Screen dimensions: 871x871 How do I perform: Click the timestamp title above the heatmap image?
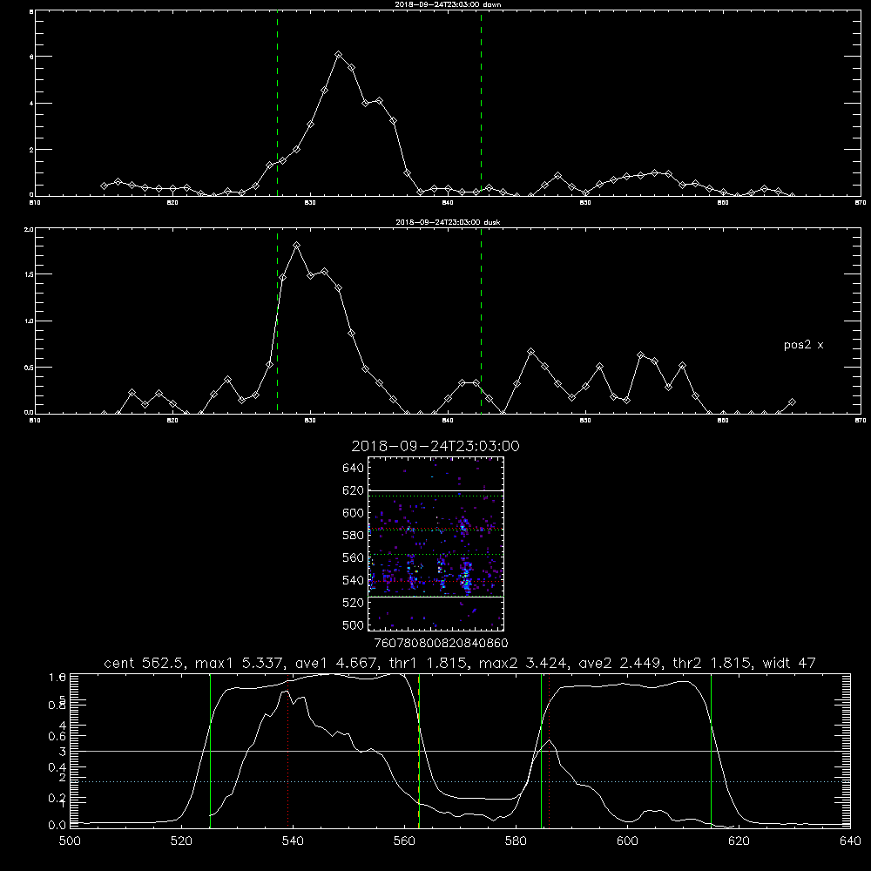[435, 446]
